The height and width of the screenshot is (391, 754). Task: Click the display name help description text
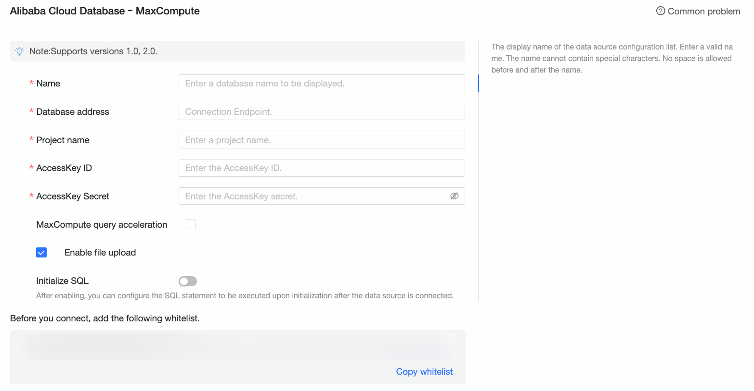click(611, 59)
